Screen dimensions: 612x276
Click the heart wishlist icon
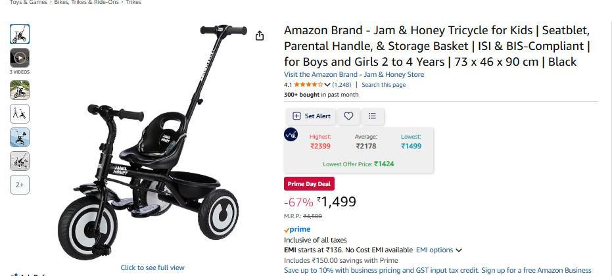click(x=348, y=116)
